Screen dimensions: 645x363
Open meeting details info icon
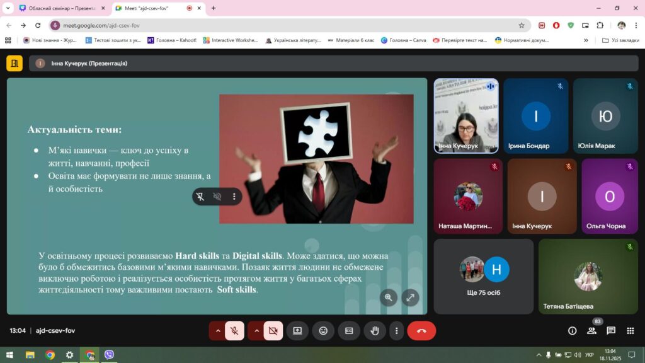coord(572,330)
